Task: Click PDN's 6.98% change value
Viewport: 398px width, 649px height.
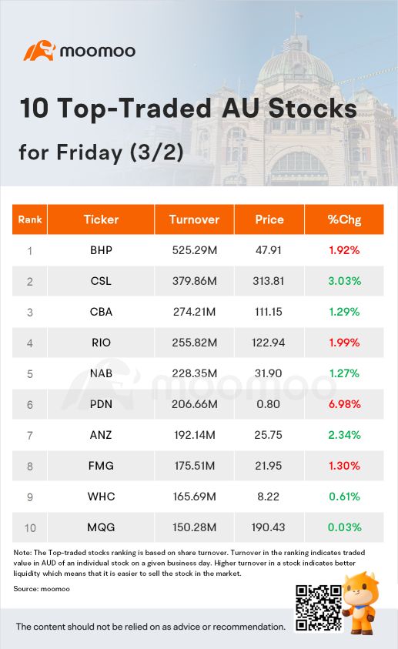Action: (x=344, y=404)
